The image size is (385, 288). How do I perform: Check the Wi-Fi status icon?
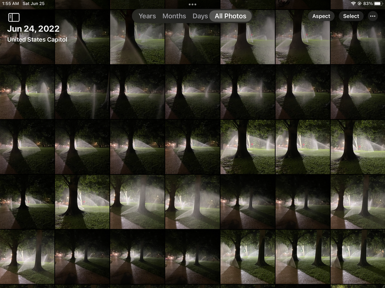[x=353, y=3]
